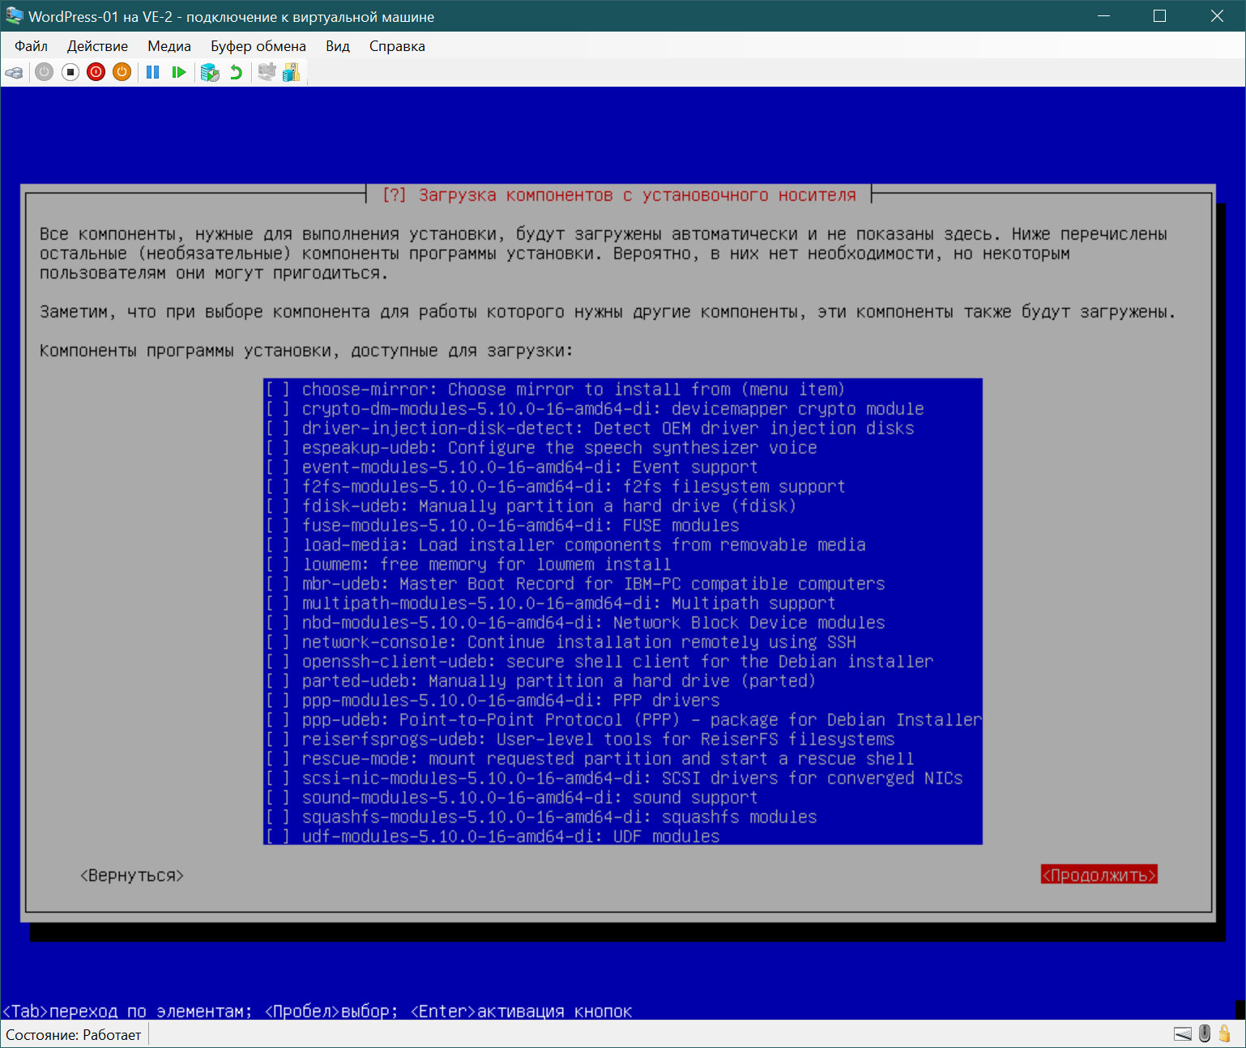Viewport: 1246px width, 1048px height.
Task: Check the udf-modules checkbox
Action: click(278, 836)
